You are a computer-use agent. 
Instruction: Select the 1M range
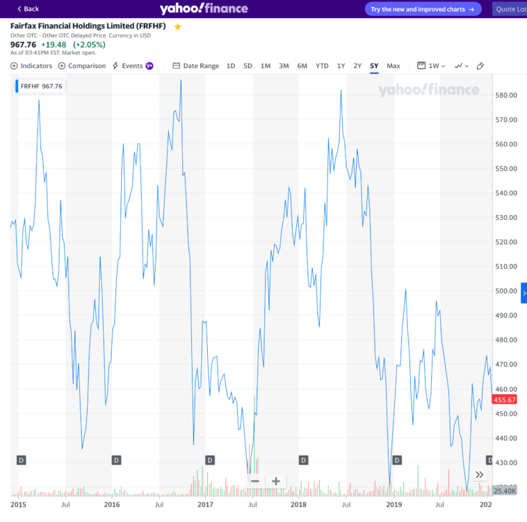(266, 66)
